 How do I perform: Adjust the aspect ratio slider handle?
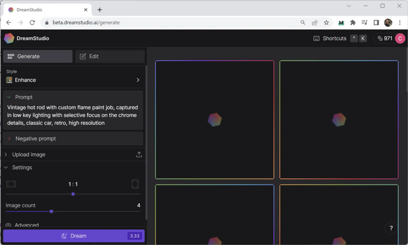(73, 194)
